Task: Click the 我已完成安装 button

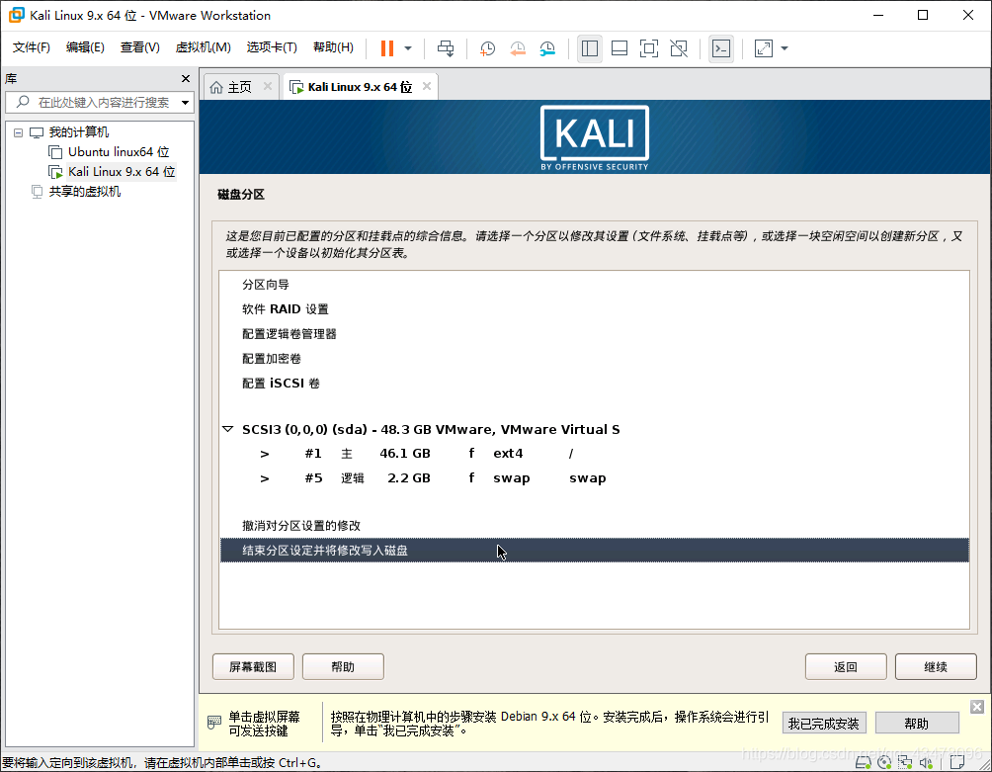Action: [x=824, y=724]
